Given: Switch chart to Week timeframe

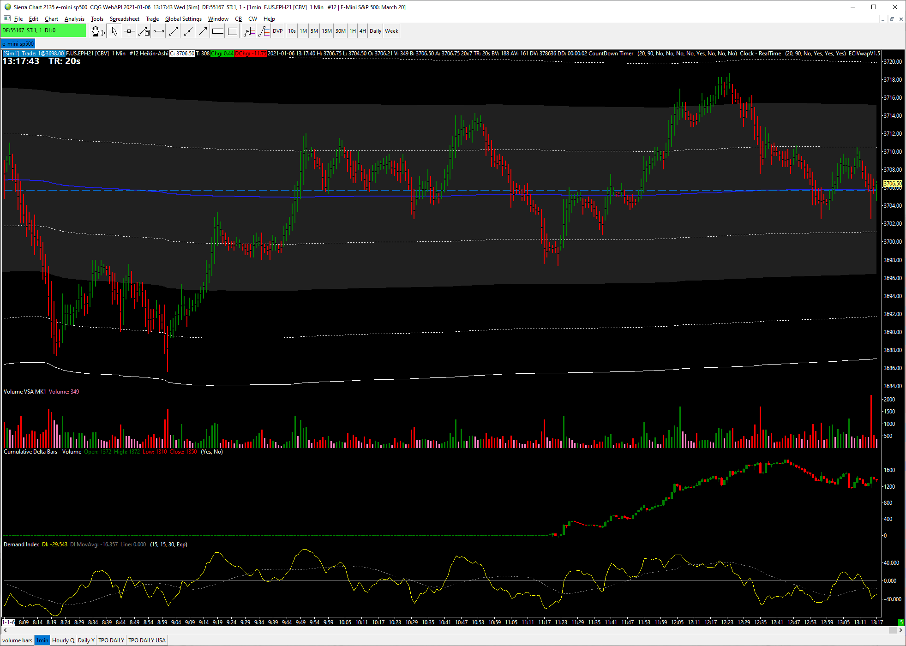Looking at the screenshot, I should (x=392, y=31).
